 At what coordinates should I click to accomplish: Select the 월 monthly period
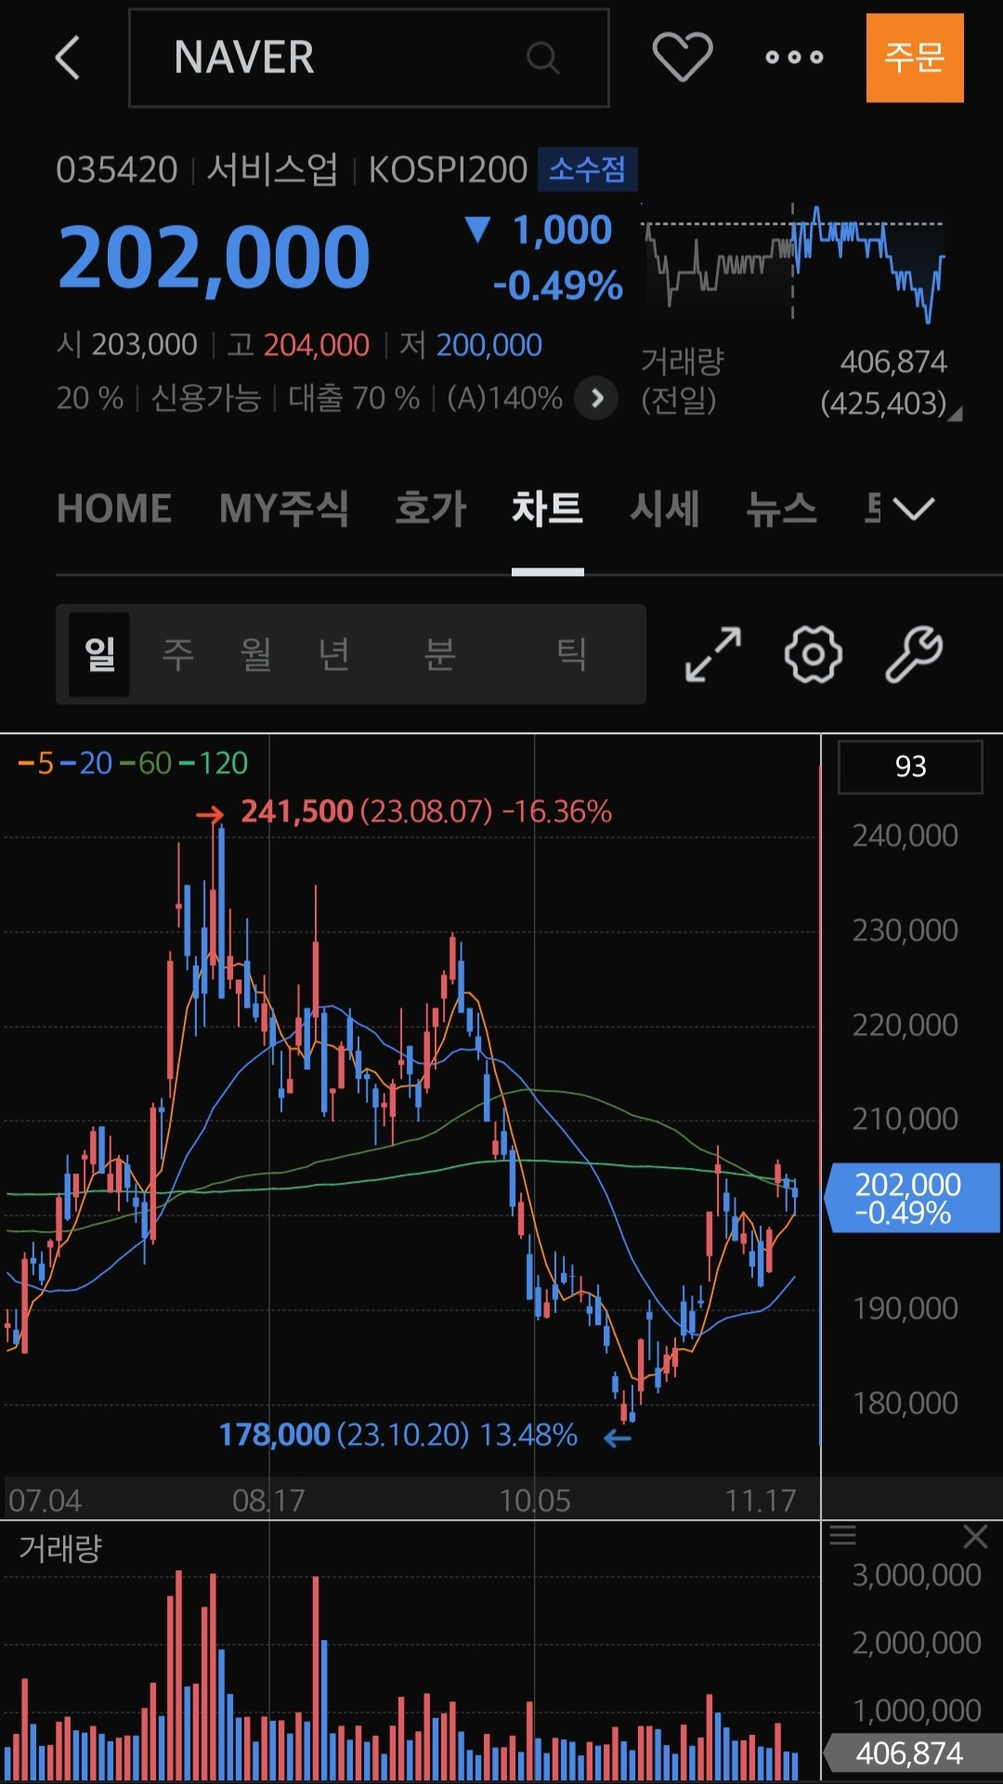click(x=256, y=654)
